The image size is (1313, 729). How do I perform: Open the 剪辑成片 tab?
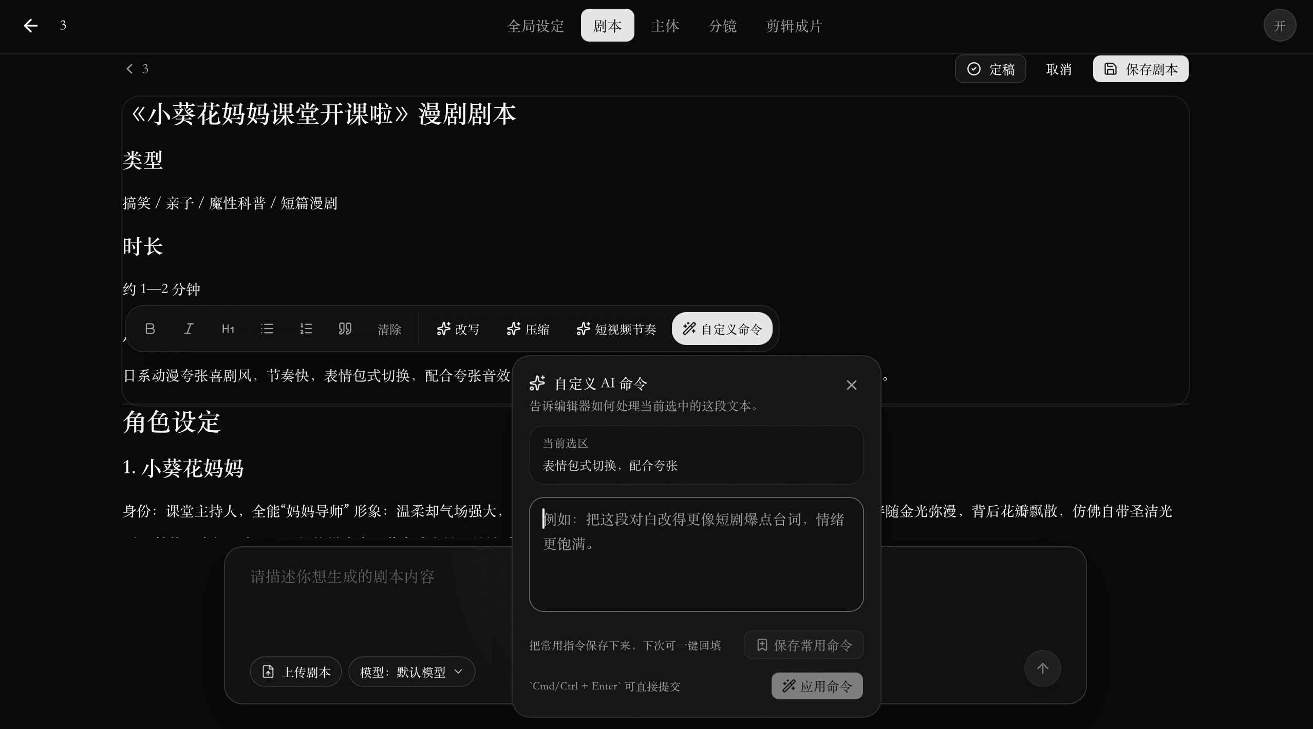794,26
